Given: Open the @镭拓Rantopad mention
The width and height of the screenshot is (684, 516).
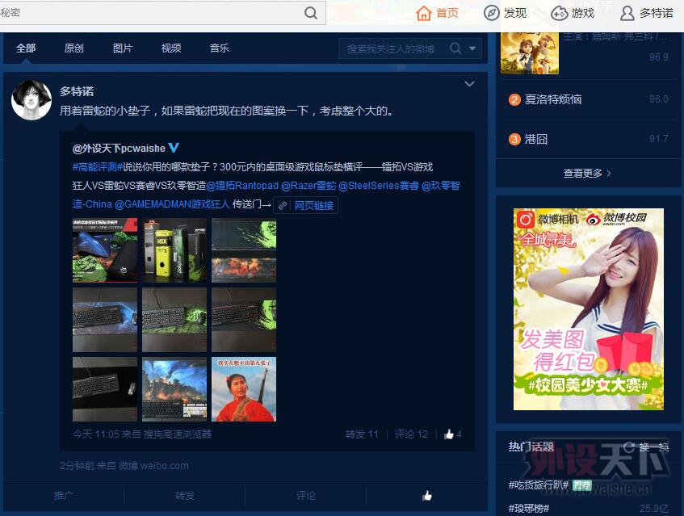Looking at the screenshot, I should point(242,186).
